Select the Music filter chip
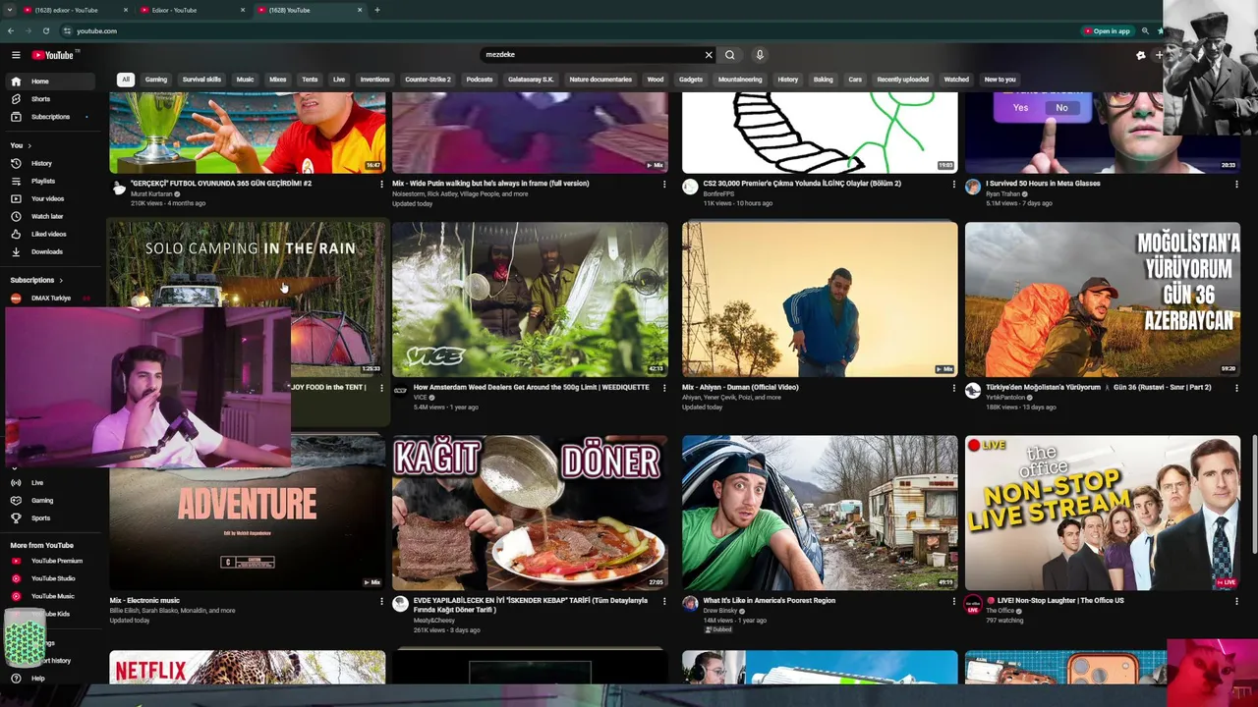This screenshot has width=1258, height=707. pos(245,80)
